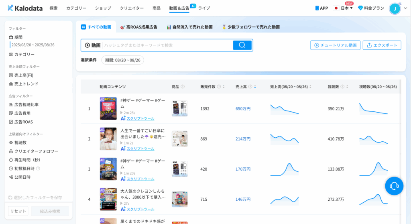Screen dimensions: 411x224
Task: Open the ライブ nav menu
Action: (x=204, y=8)
